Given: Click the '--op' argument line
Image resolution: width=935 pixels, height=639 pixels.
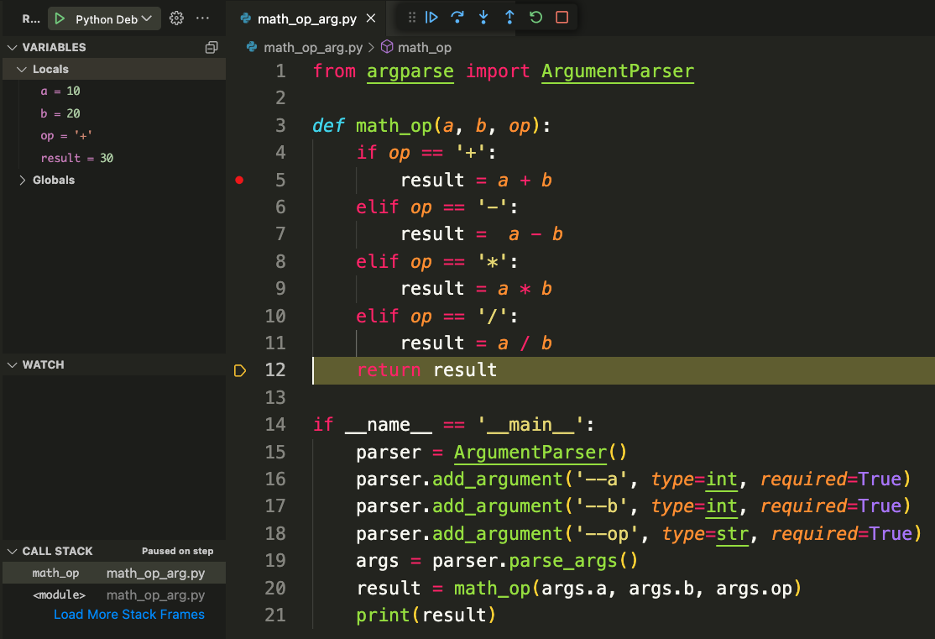Looking at the screenshot, I should (x=639, y=533).
